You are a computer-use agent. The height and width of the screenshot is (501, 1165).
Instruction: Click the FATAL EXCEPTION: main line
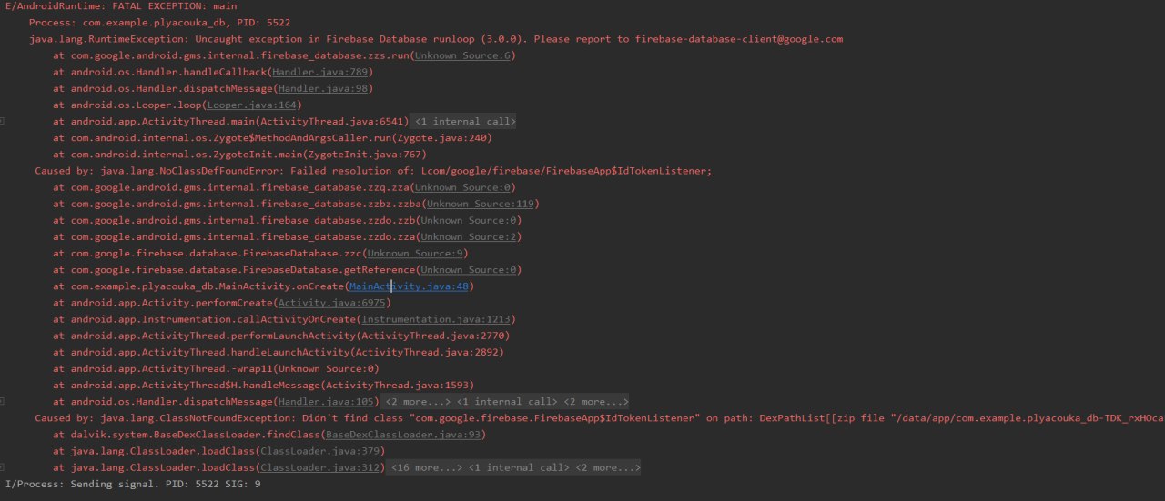121,5
